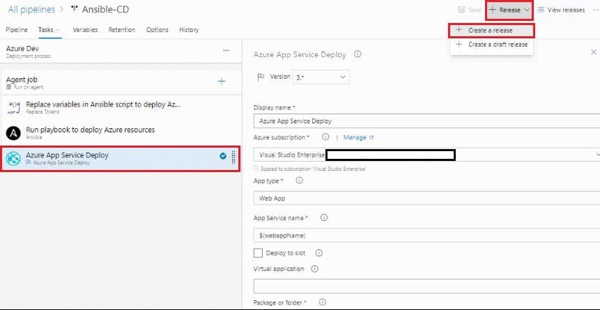Click View releases button

click(x=562, y=10)
